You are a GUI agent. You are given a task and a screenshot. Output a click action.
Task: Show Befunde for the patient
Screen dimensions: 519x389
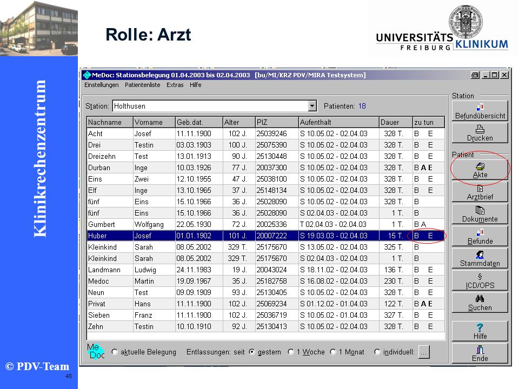[x=480, y=237]
